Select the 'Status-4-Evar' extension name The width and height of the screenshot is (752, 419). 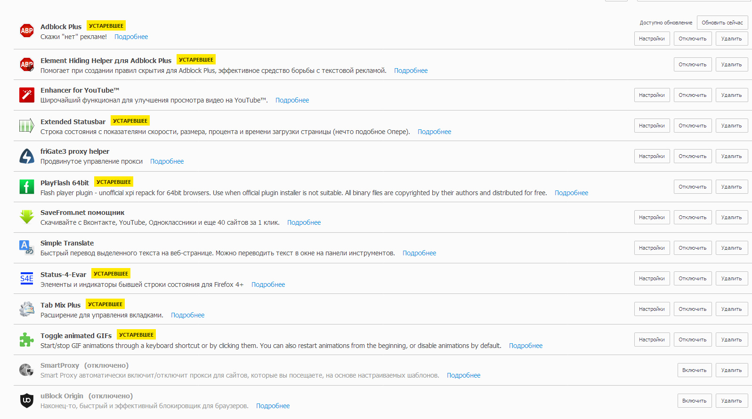click(63, 275)
